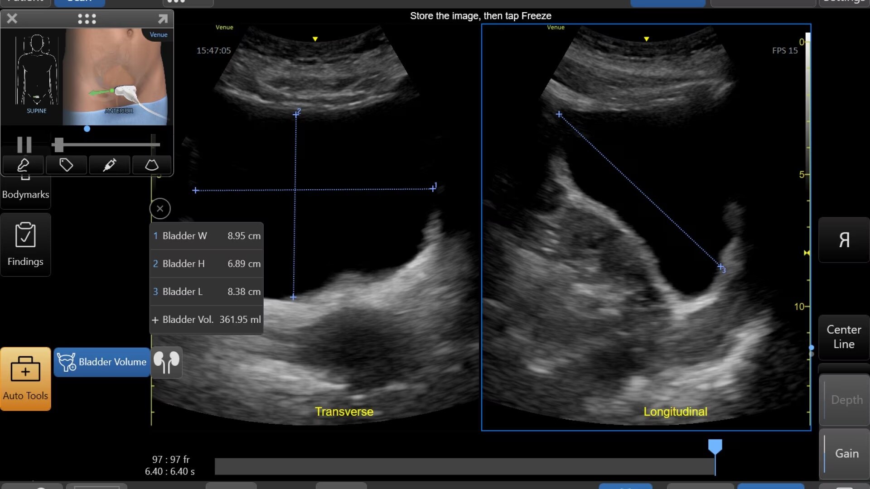Click the Gain control button
Image resolution: width=870 pixels, height=489 pixels.
[846, 453]
